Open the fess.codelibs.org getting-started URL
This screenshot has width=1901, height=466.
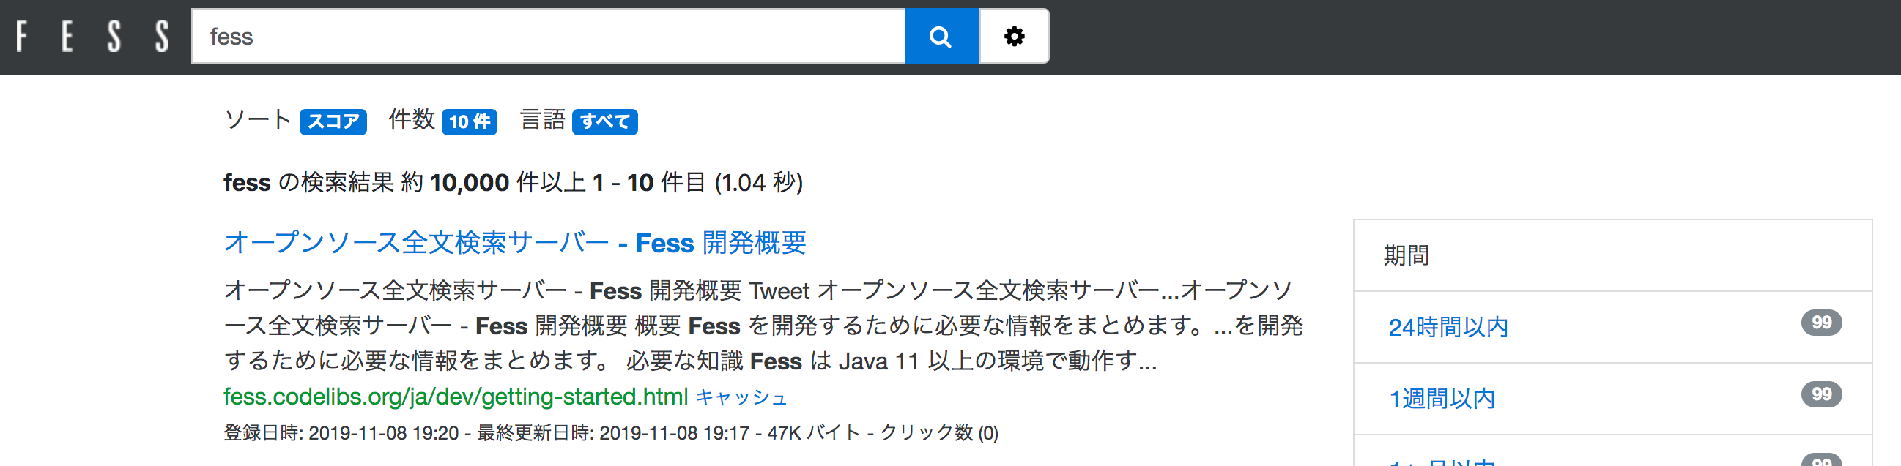(456, 397)
